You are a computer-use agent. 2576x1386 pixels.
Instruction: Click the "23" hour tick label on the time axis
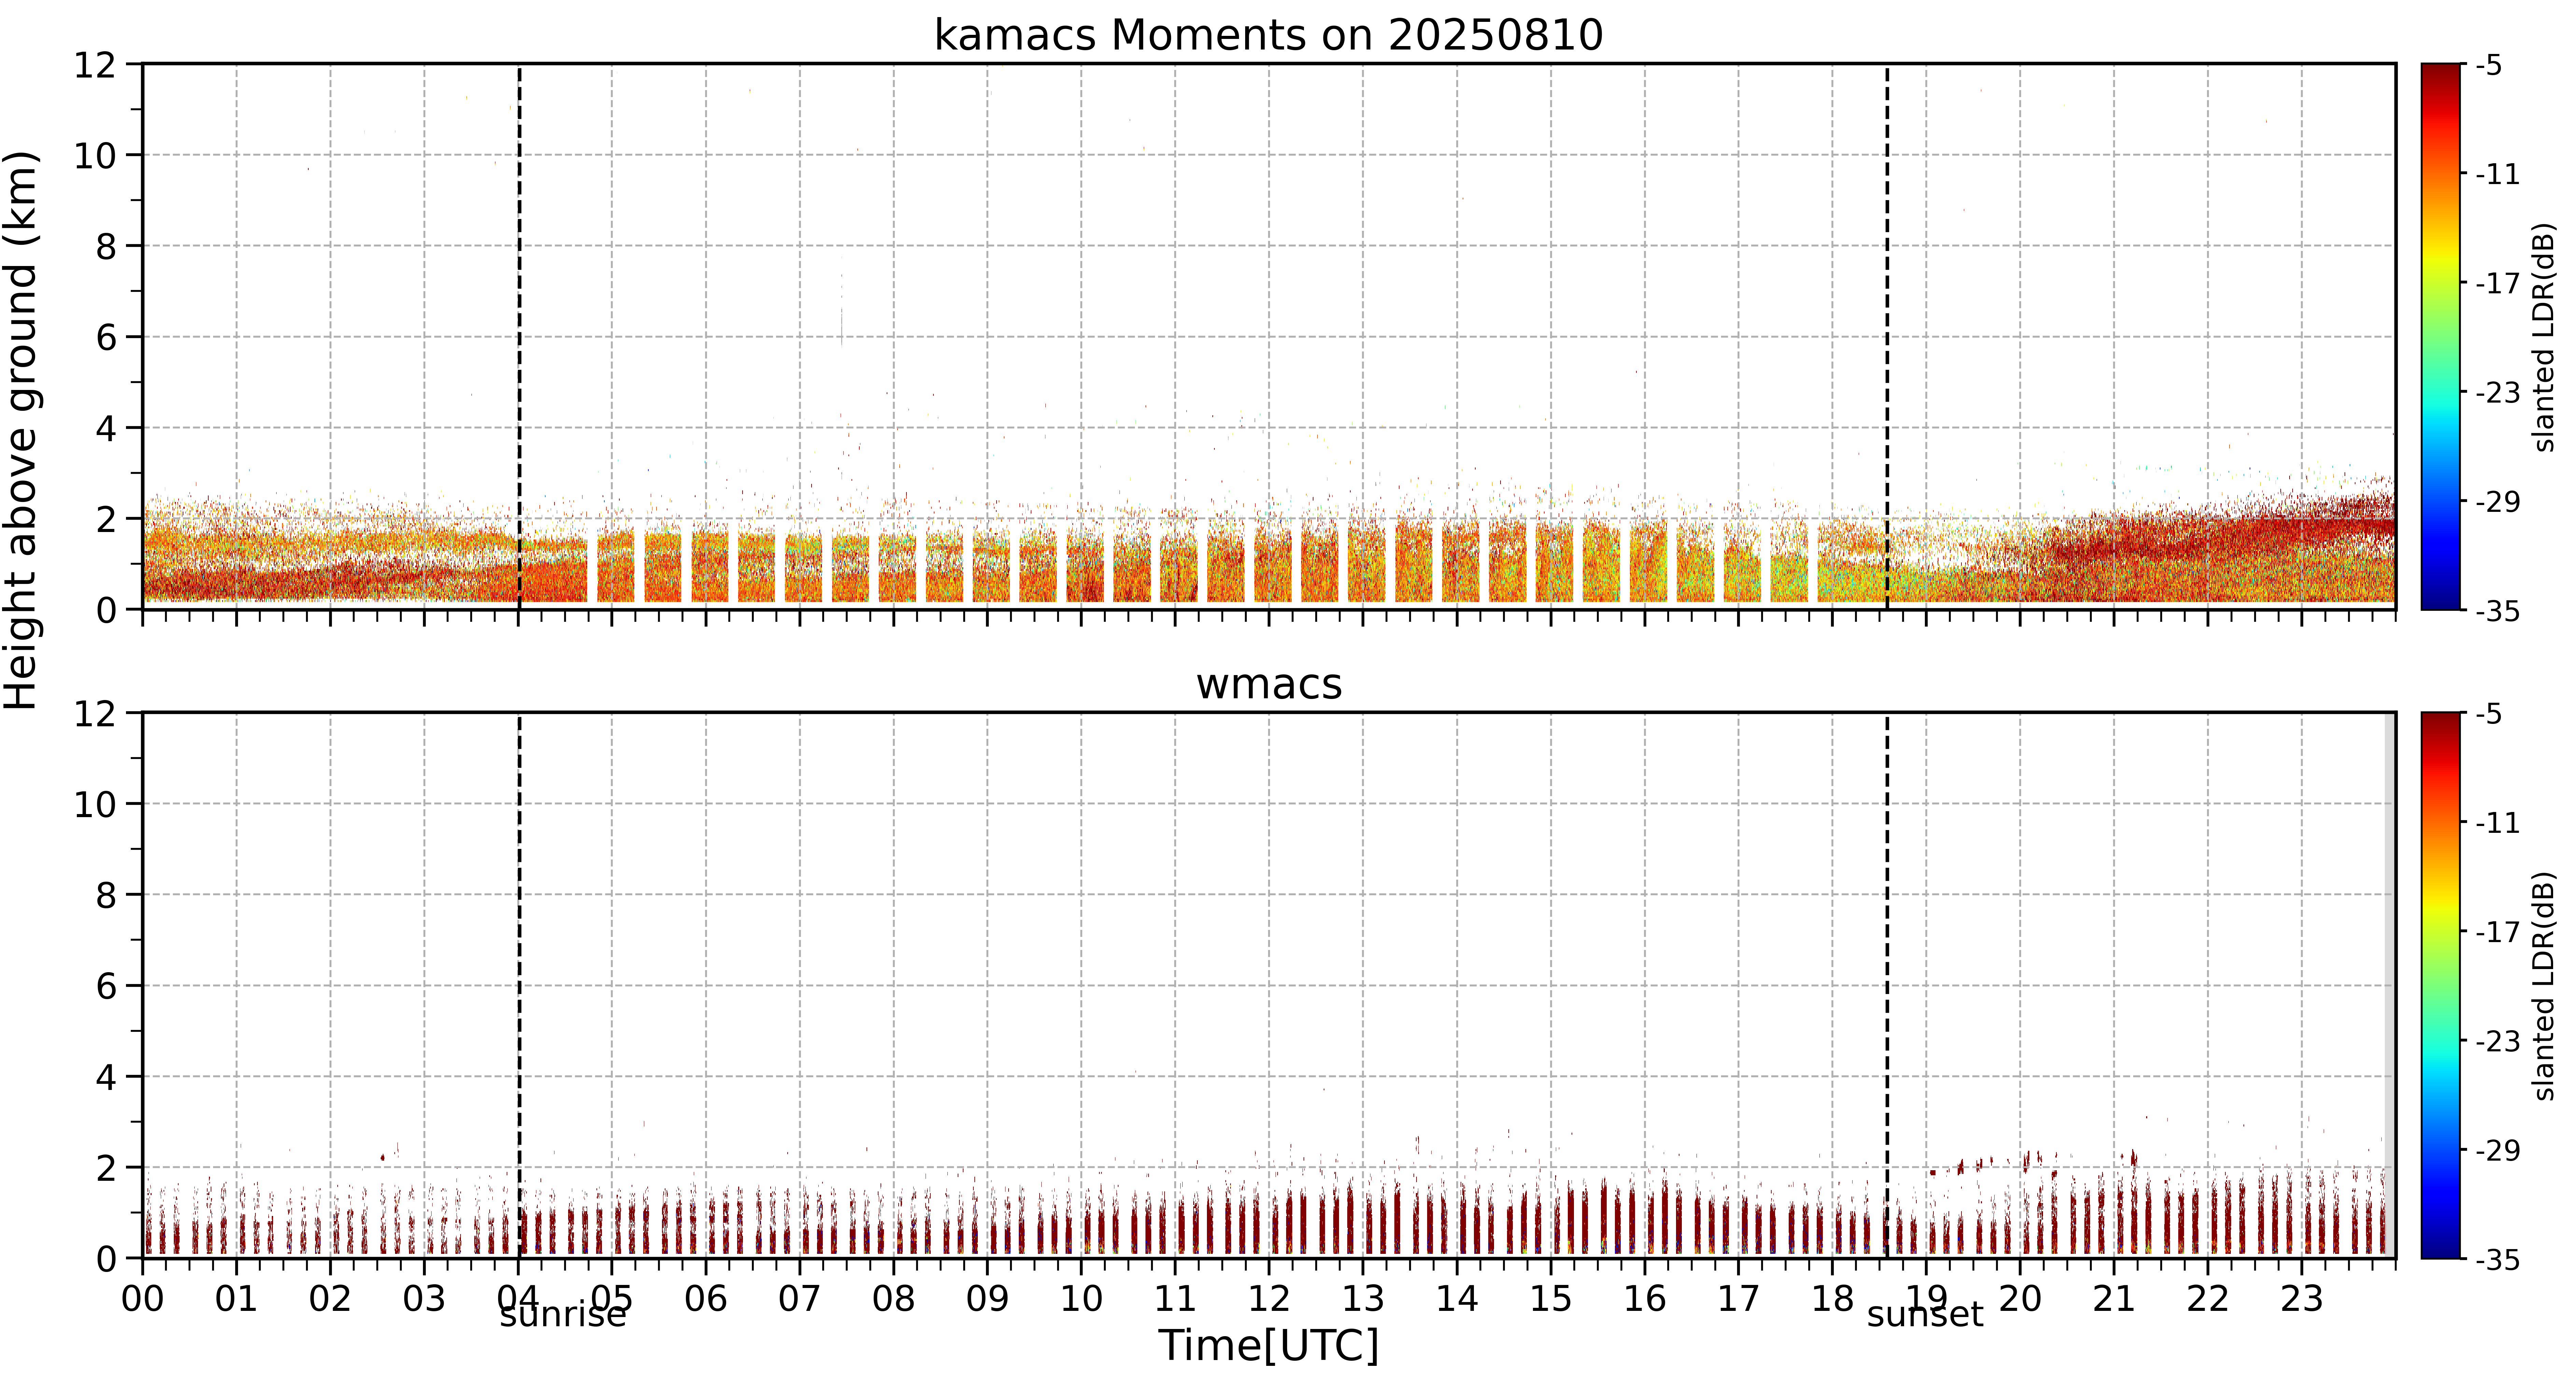(2301, 1299)
